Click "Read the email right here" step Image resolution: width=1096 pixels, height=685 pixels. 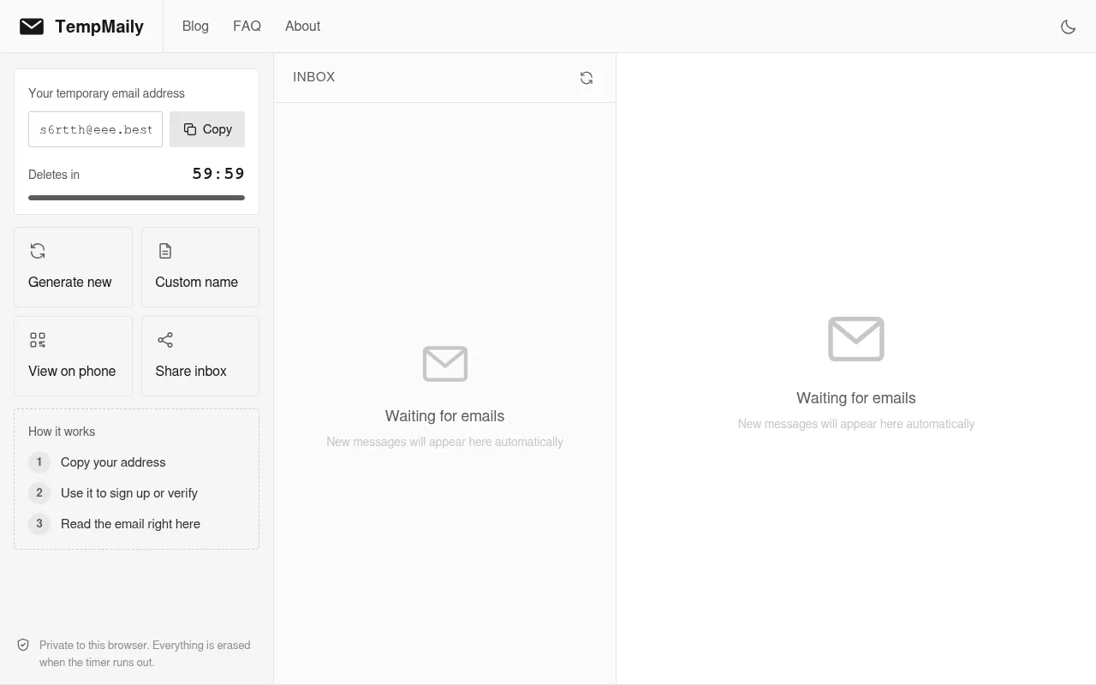pyautogui.click(x=130, y=524)
